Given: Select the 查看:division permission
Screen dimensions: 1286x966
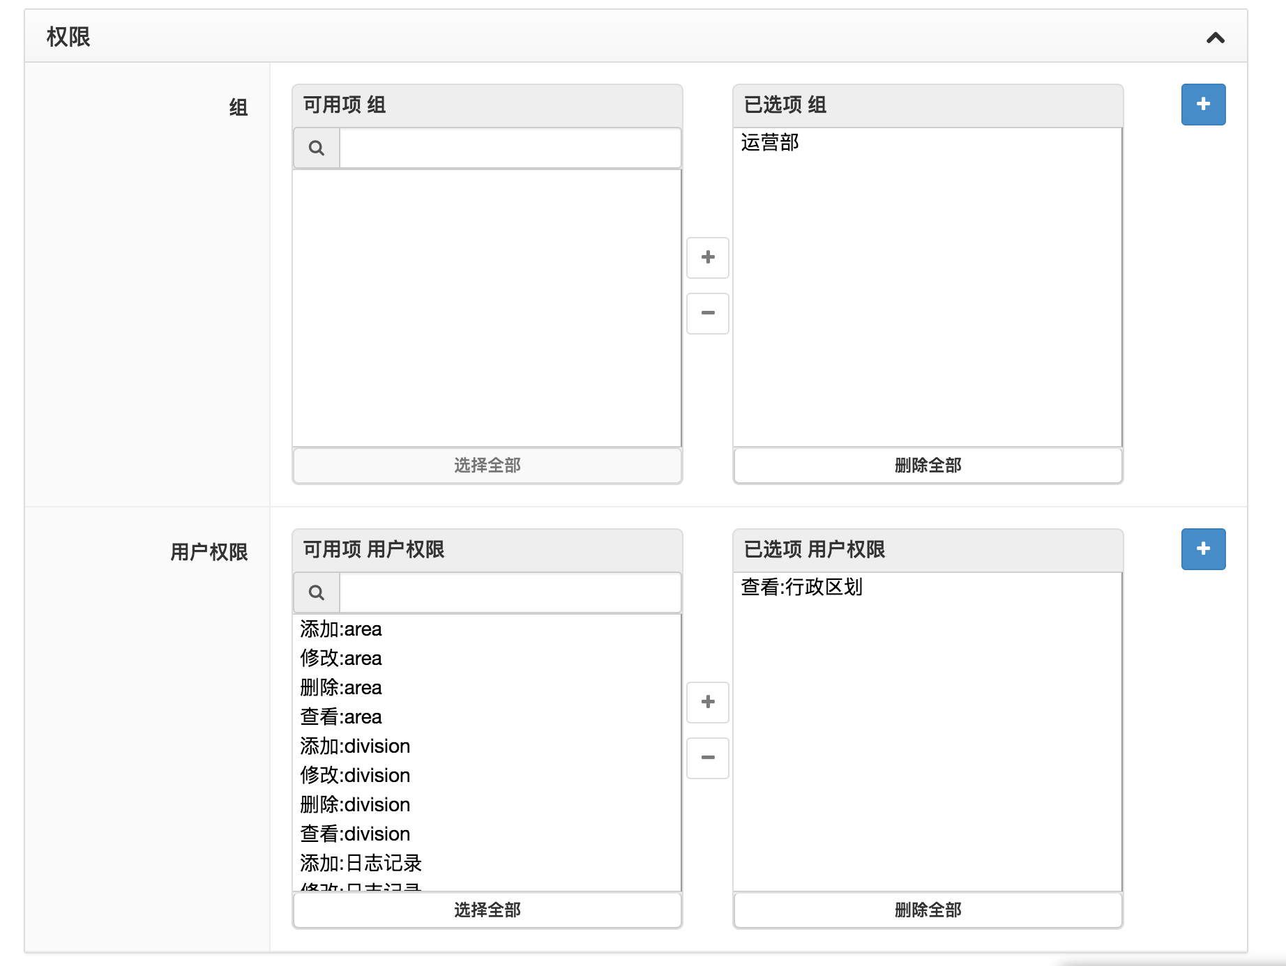Looking at the screenshot, I should [x=487, y=834].
